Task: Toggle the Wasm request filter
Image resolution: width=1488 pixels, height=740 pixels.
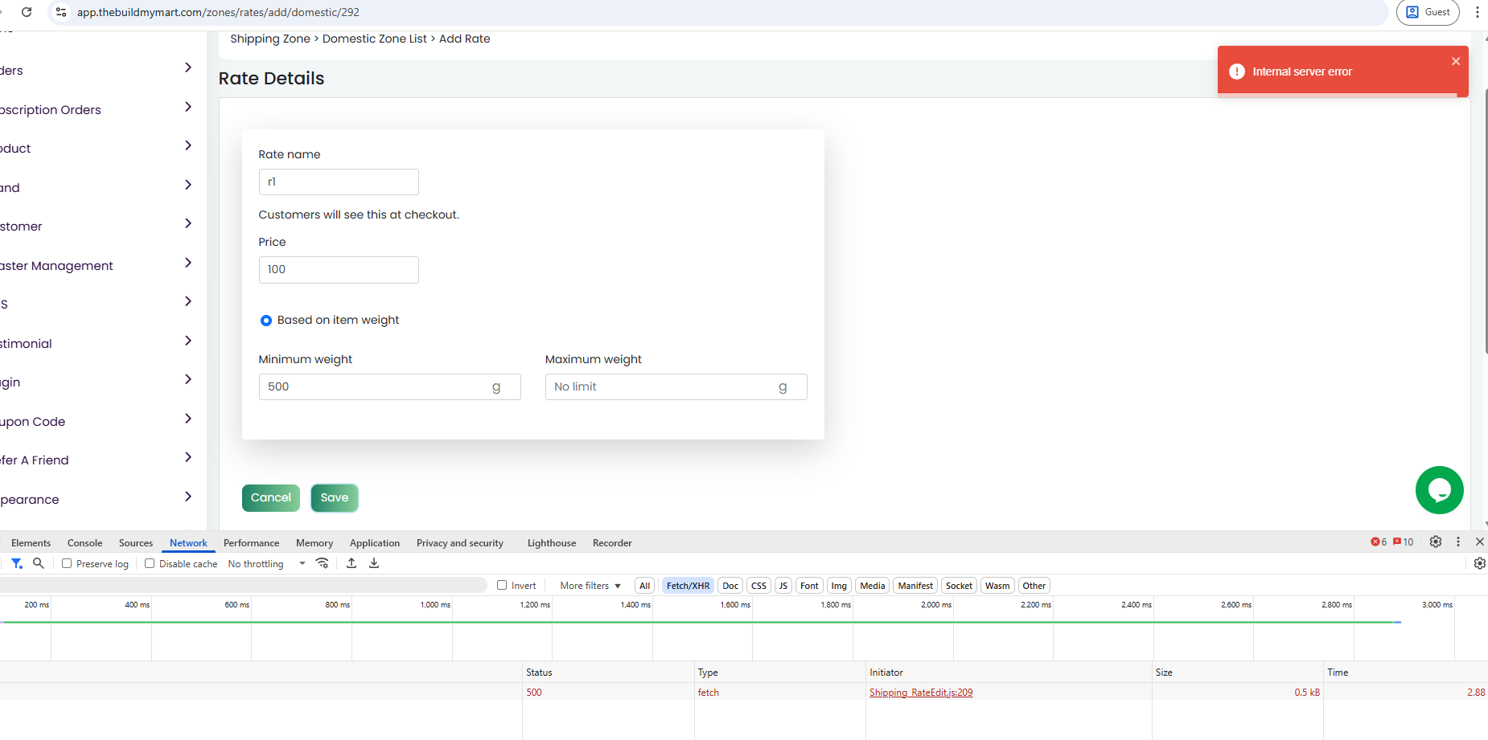Action: coord(997,586)
